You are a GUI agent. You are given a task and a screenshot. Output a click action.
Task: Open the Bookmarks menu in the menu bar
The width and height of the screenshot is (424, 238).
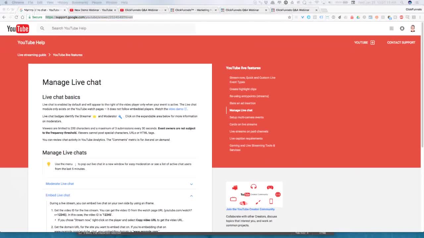(80, 2)
